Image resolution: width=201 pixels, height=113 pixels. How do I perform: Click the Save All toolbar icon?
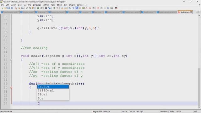12,8
